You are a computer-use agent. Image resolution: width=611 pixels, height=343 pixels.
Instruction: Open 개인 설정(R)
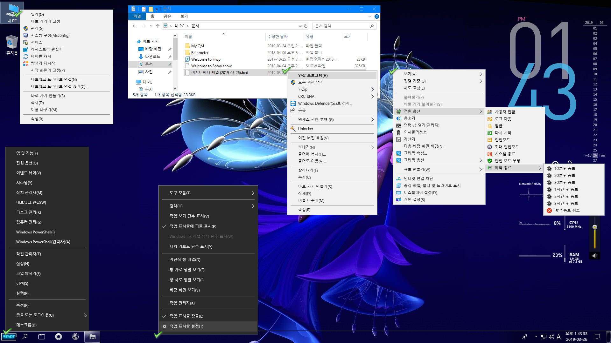point(439,199)
